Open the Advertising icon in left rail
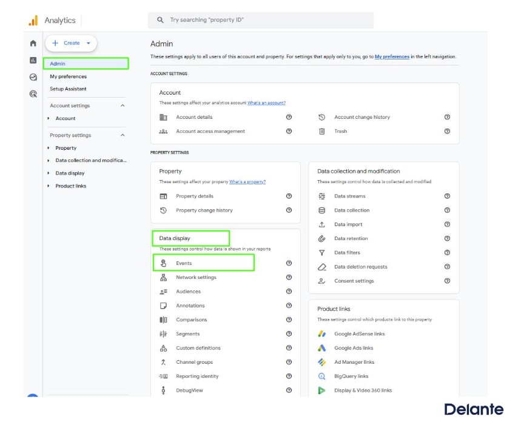The image size is (521, 422). [x=33, y=94]
